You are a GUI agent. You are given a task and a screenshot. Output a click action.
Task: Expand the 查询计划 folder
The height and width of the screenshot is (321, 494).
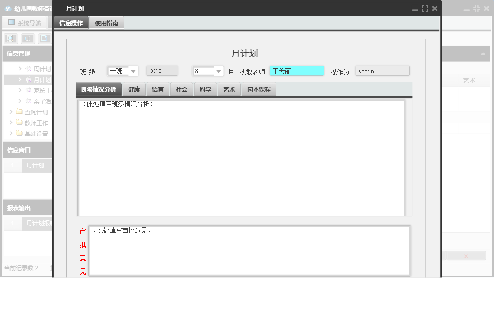tap(11, 112)
